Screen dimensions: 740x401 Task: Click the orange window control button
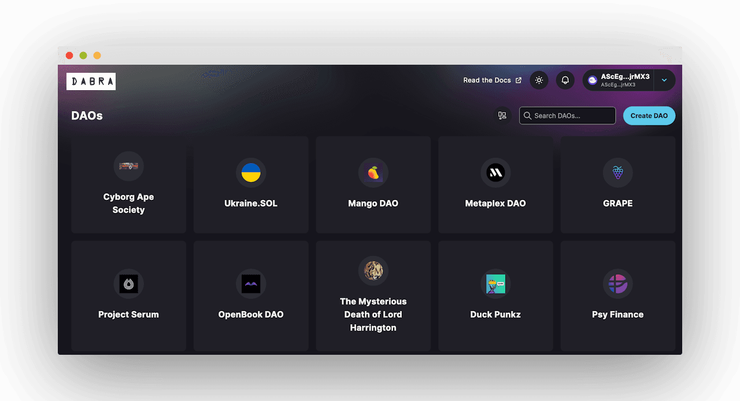[x=97, y=55]
